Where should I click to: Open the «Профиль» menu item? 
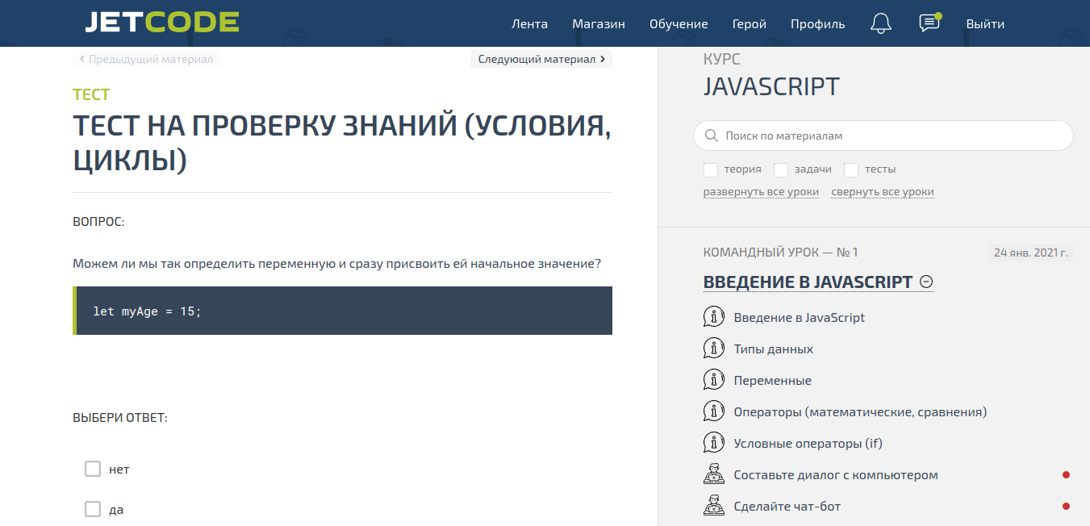tap(817, 23)
